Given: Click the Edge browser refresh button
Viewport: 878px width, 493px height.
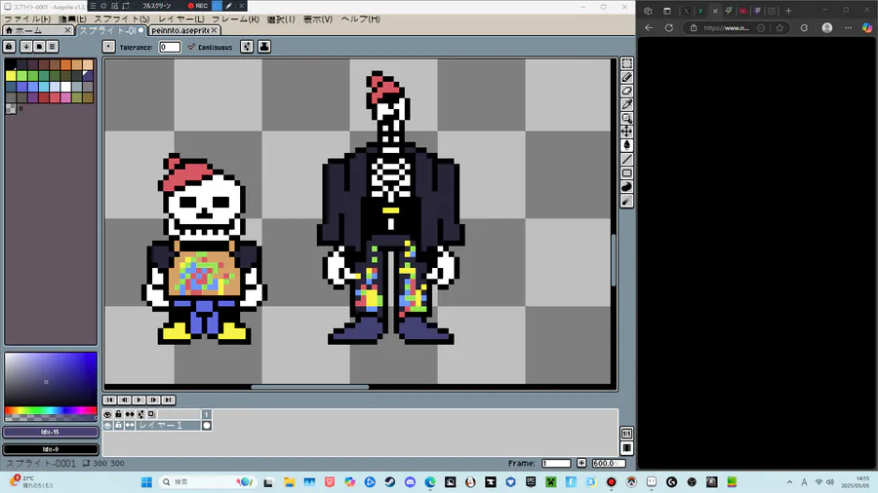Looking at the screenshot, I should (x=668, y=28).
